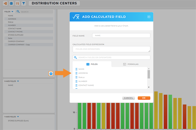Open the table view toolbar icon

[11, 3]
